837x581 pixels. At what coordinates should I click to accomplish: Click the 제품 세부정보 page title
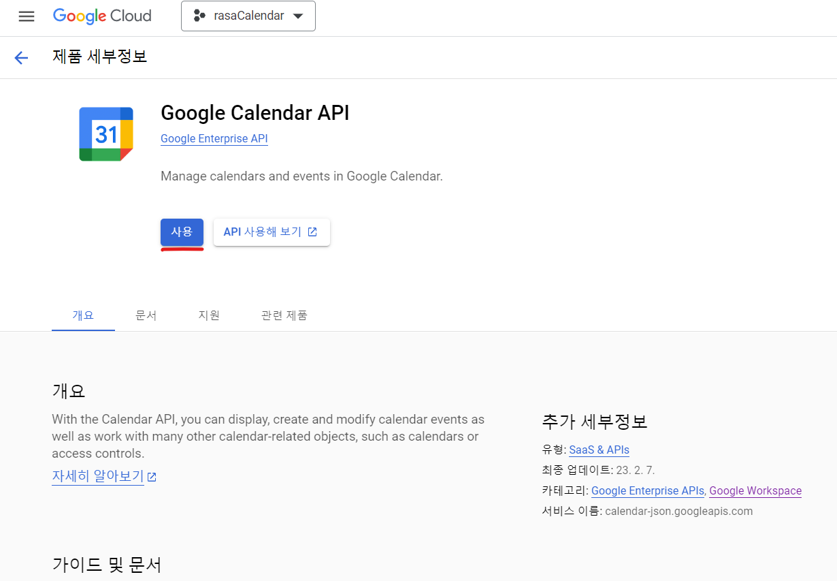click(x=100, y=57)
